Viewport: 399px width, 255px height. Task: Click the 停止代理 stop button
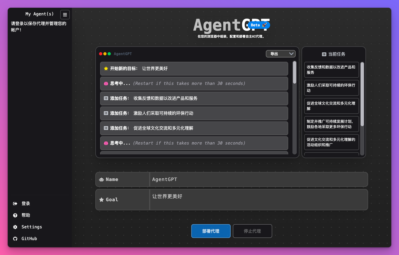(x=252, y=231)
